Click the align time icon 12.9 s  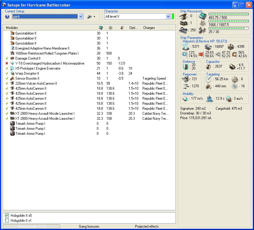click(209, 98)
